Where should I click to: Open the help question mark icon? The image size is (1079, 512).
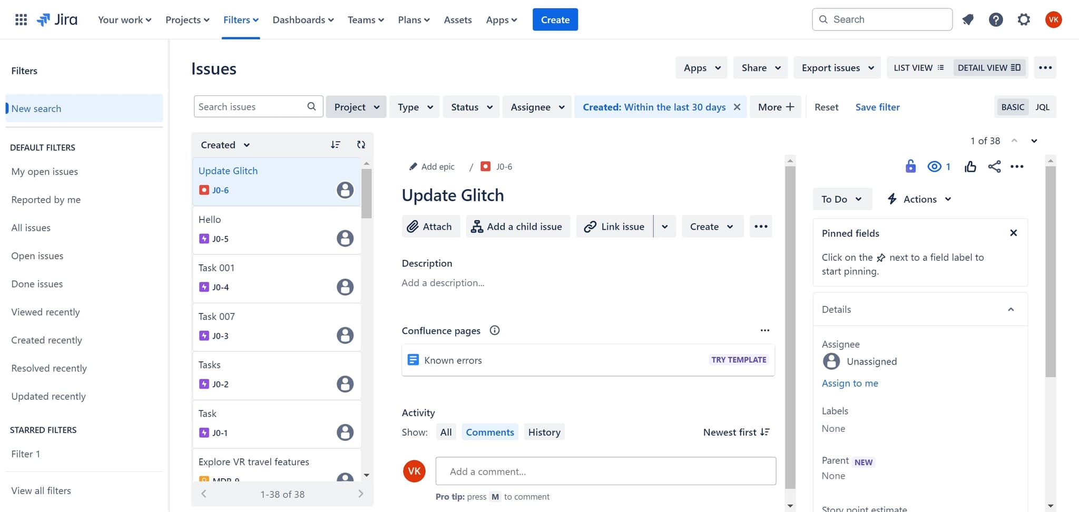[995, 20]
